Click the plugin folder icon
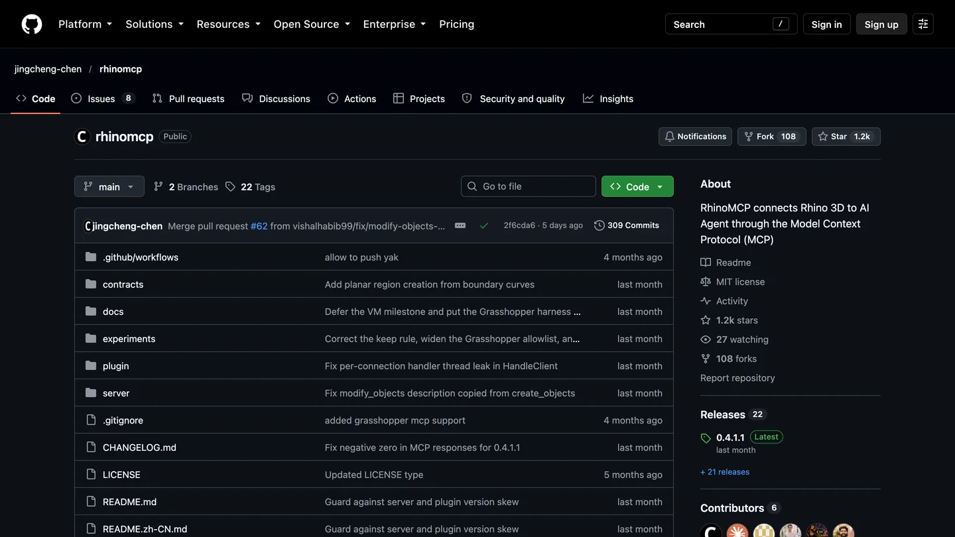 (91, 366)
